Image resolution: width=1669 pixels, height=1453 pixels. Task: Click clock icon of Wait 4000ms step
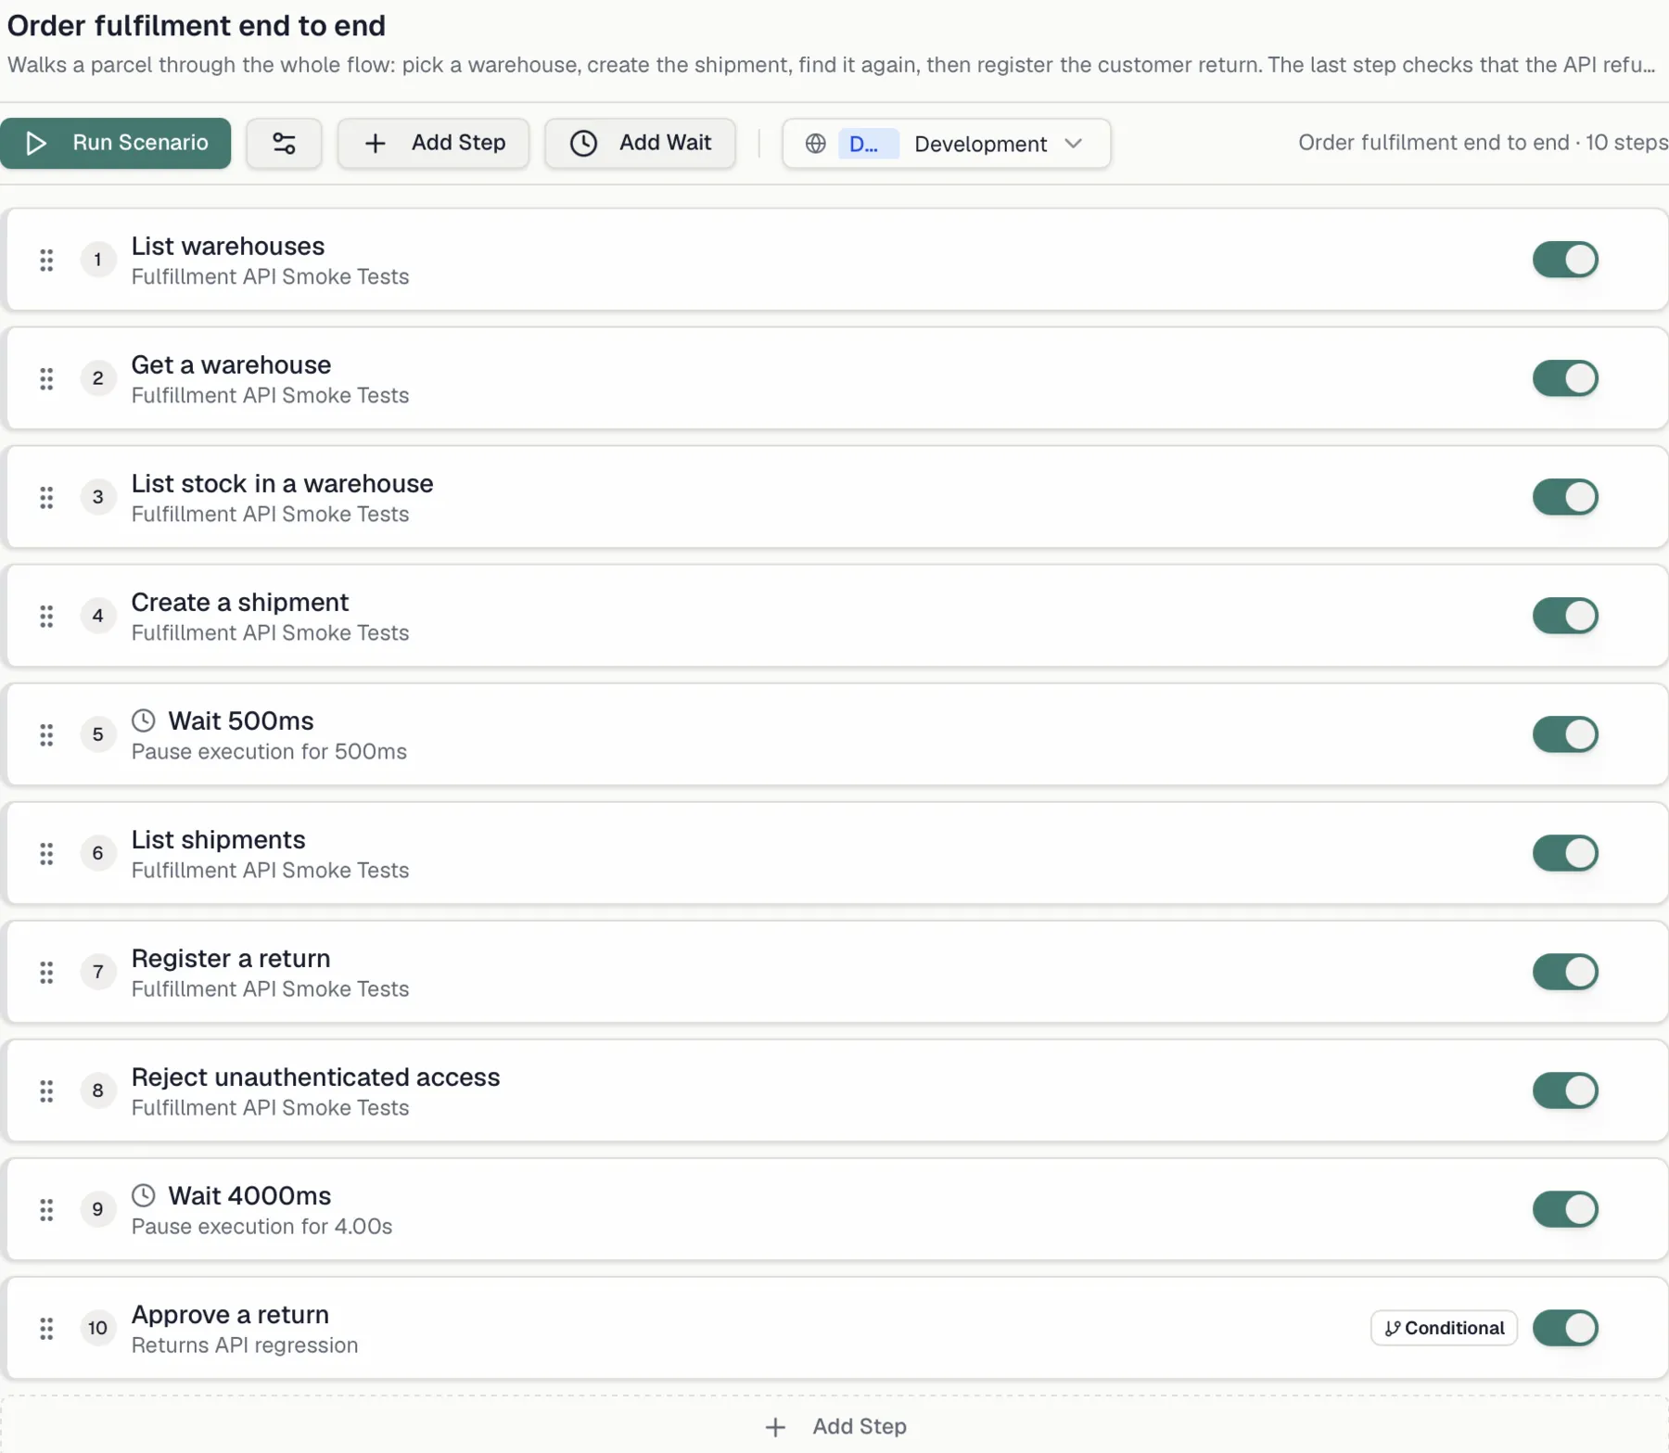(144, 1195)
